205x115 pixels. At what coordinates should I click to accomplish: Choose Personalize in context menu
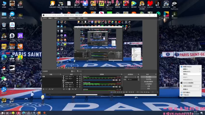pos(190,95)
